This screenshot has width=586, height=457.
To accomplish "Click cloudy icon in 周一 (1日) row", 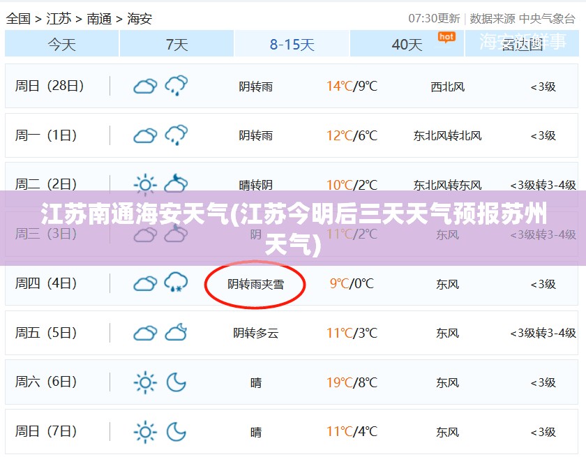I will pos(145,135).
